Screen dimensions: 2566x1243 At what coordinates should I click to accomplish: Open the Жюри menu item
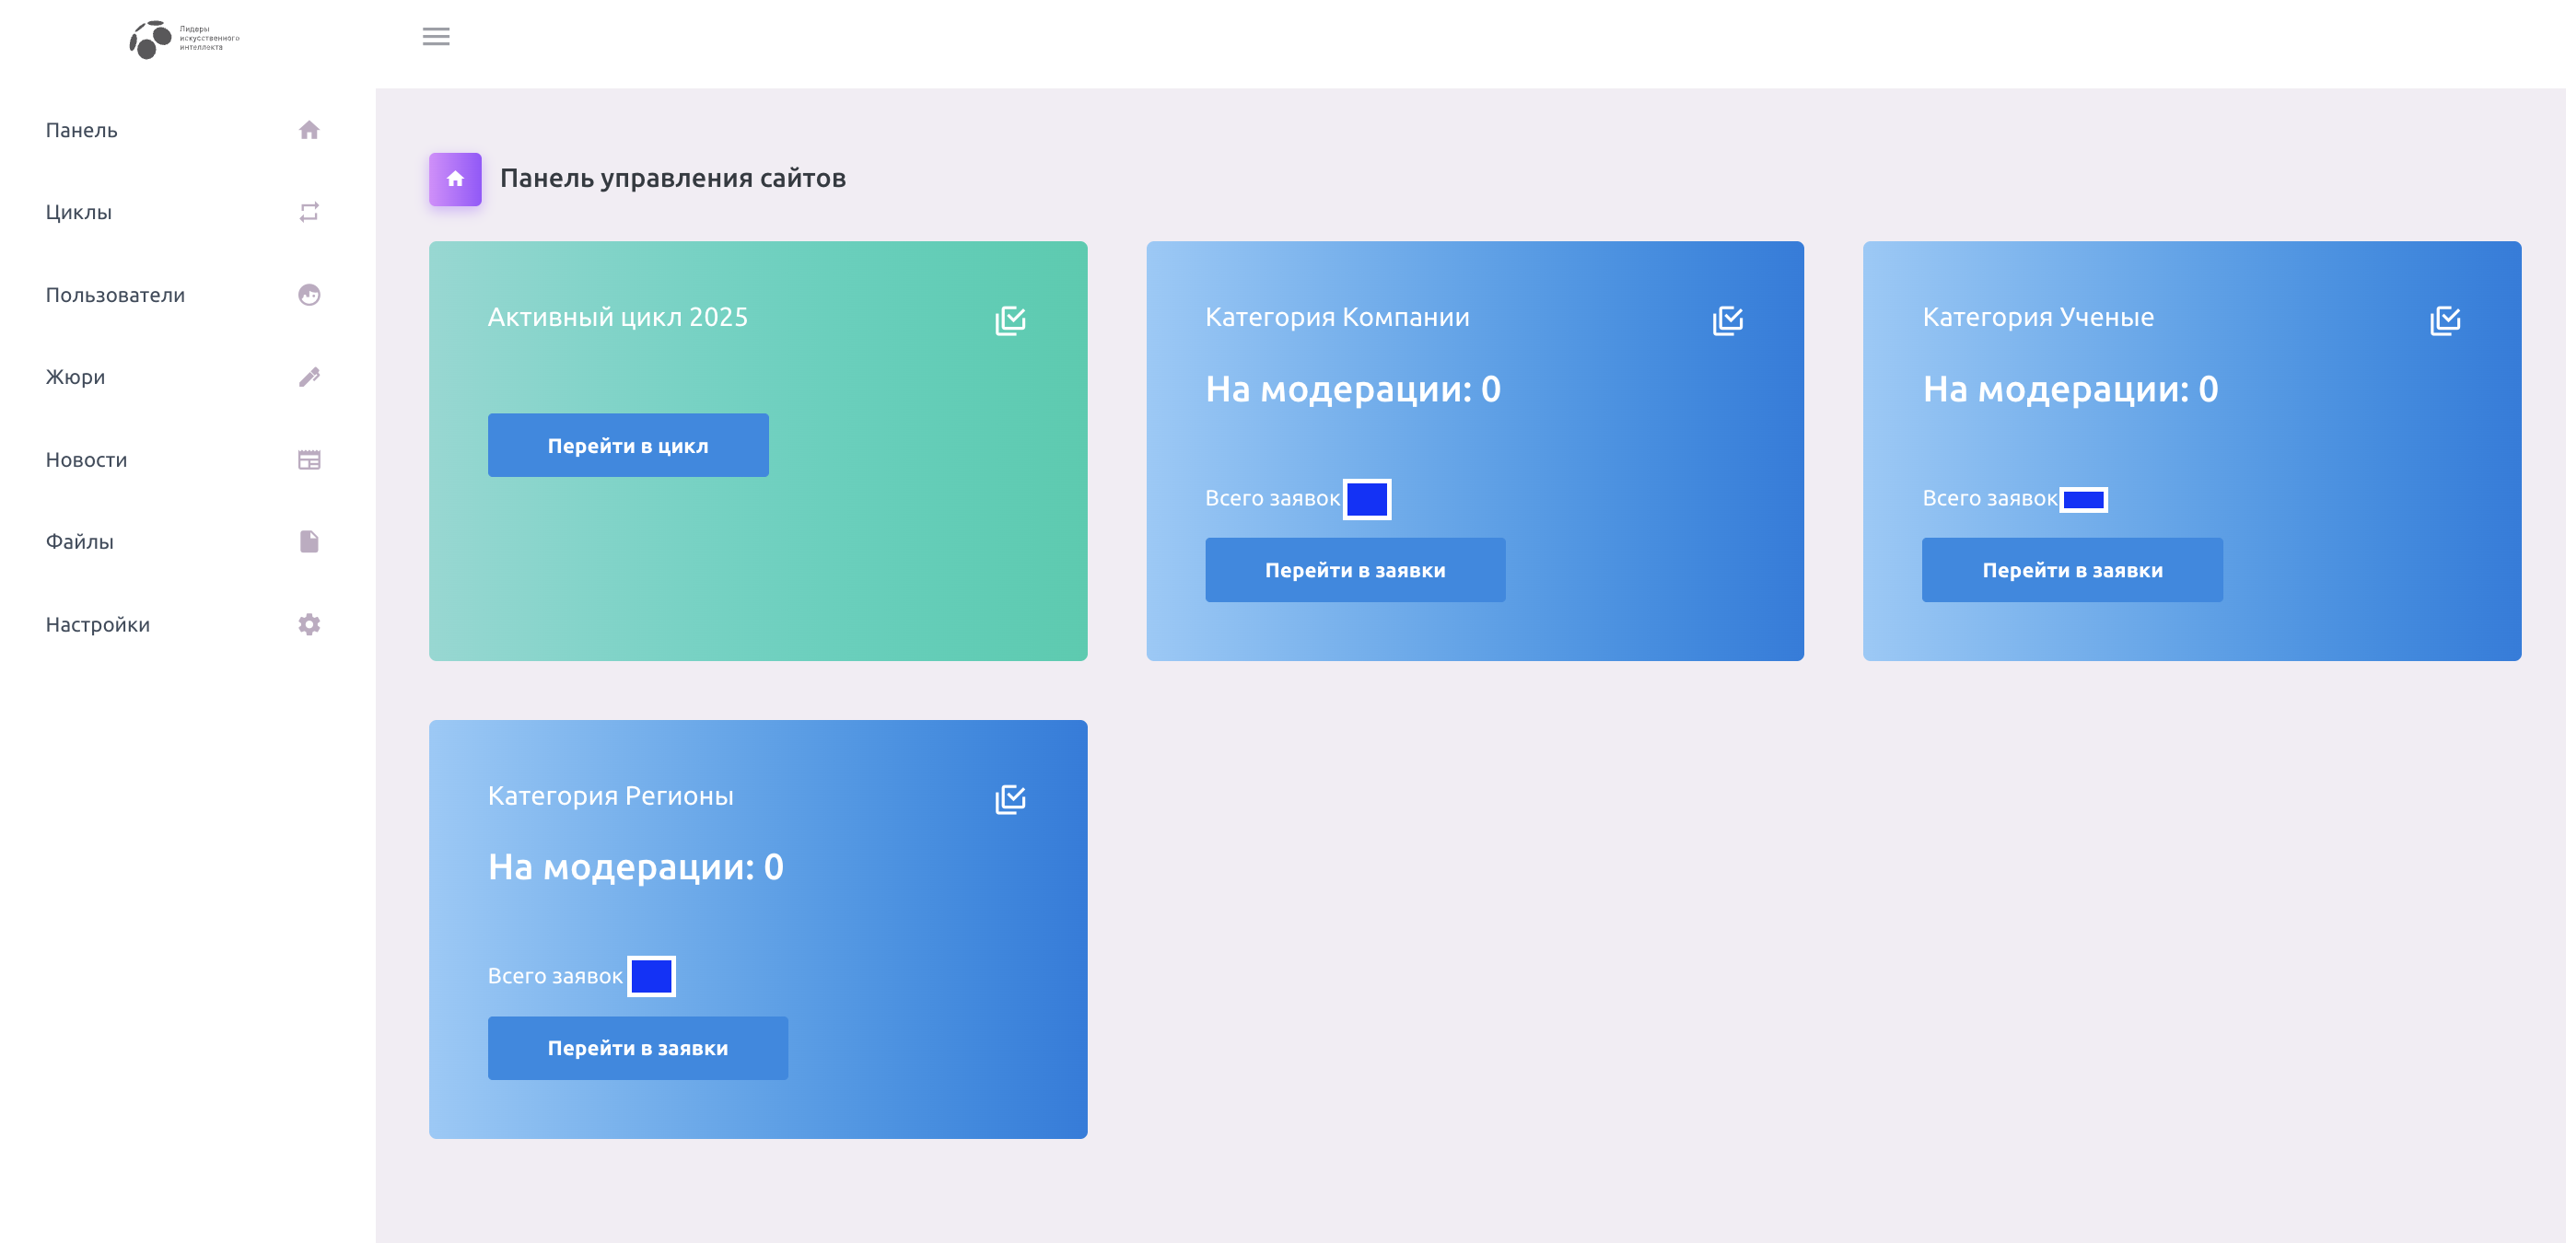pos(76,377)
